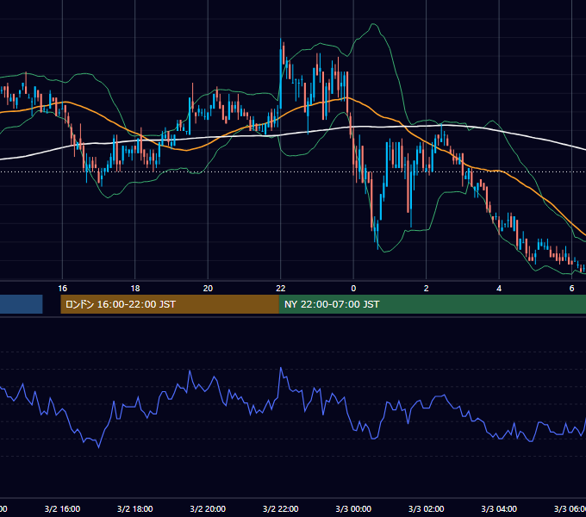
Task: Select the ロンドン 16:00-22:00 JST session bar
Action: (x=170, y=304)
